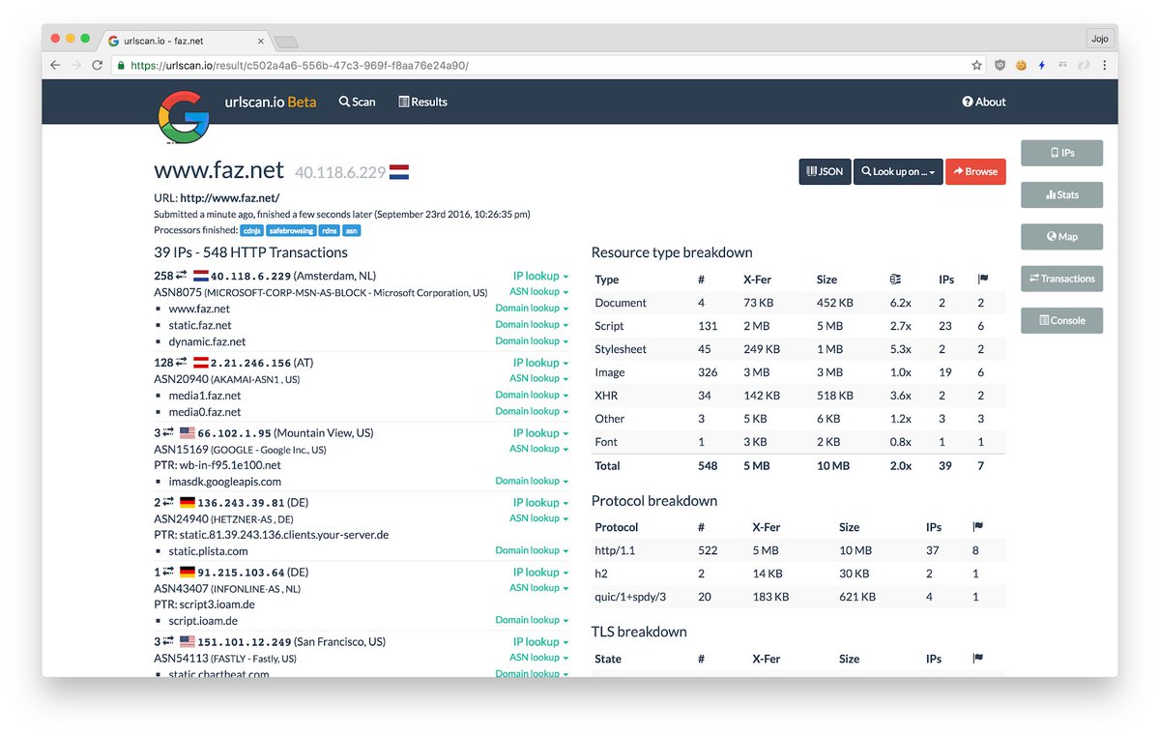Open the Stats panel in the sidebar
The width and height of the screenshot is (1160, 737).
point(1061,194)
